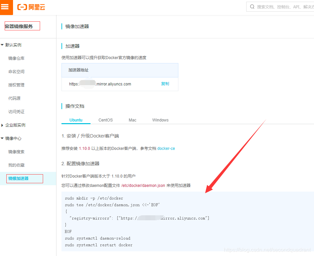
Task: Click the 1.10.0 version text
Action: (85, 149)
